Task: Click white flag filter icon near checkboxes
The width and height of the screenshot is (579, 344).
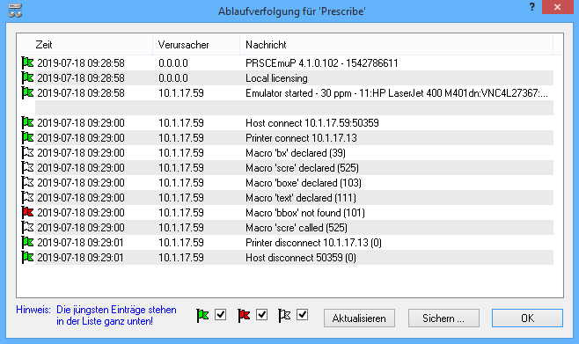Action: click(x=284, y=316)
